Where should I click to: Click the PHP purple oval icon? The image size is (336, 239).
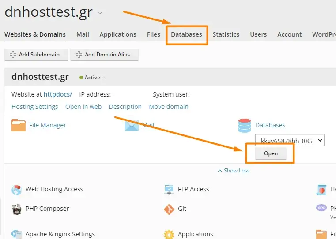tap(321, 208)
